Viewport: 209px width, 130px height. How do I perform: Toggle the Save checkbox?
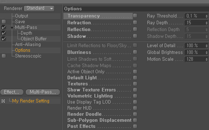pyautogui.click(x=4, y=21)
